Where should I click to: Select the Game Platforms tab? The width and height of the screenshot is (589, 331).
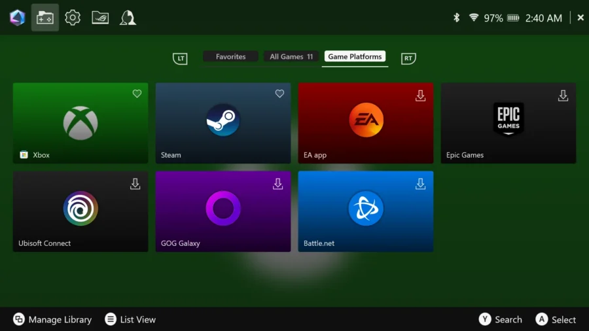pos(355,57)
